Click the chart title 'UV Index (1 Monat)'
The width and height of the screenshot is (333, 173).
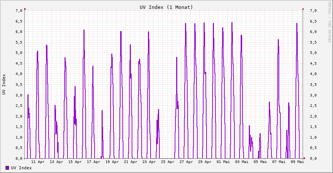[x=166, y=7]
